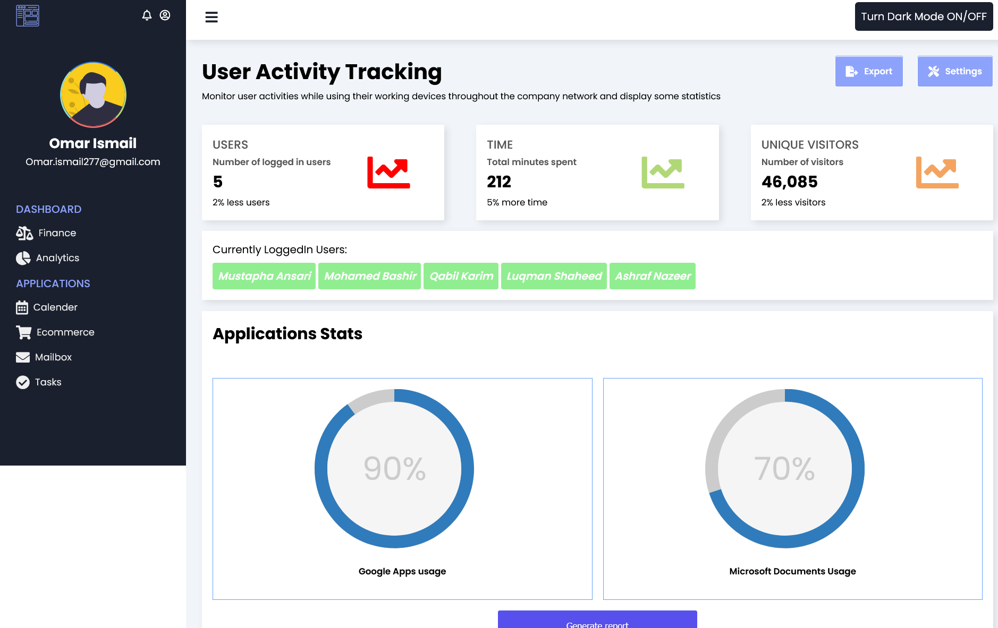Image resolution: width=998 pixels, height=628 pixels.
Task: Open the Mailbox envelope icon
Action: 23,357
